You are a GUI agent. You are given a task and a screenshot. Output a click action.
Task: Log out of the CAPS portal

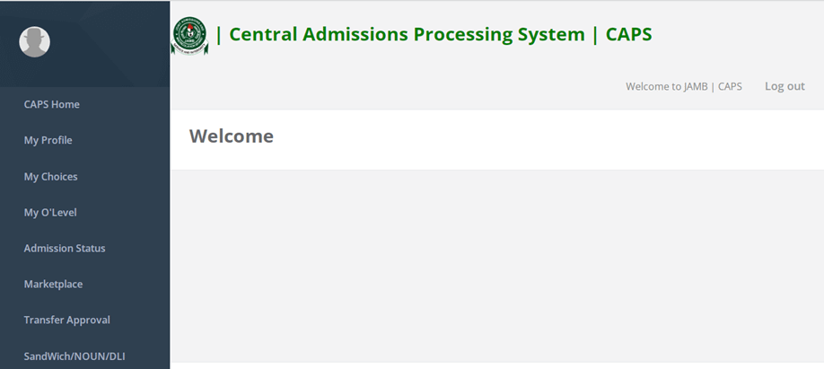[x=785, y=86]
